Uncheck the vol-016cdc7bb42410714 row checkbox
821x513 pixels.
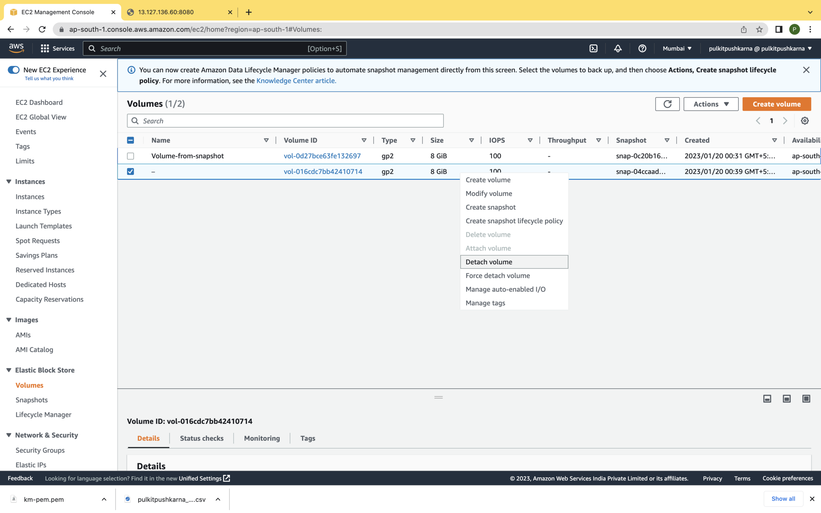coord(130,171)
